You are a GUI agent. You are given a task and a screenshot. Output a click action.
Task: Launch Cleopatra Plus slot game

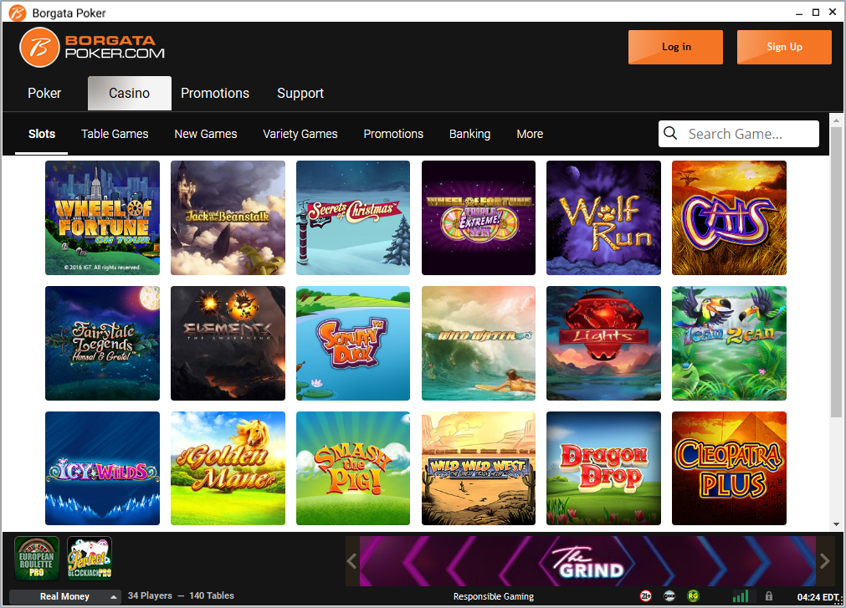coord(729,468)
